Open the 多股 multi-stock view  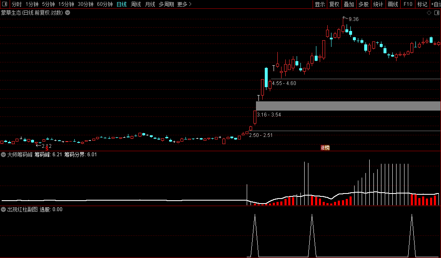pos(364,4)
